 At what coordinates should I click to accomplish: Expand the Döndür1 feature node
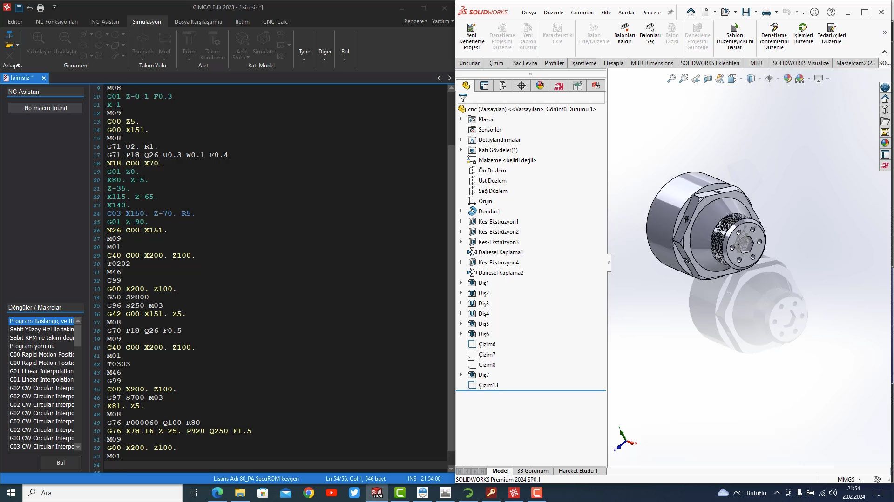tap(461, 211)
